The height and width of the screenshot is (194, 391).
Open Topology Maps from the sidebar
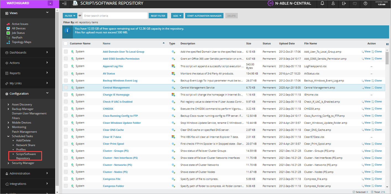click(20, 42)
